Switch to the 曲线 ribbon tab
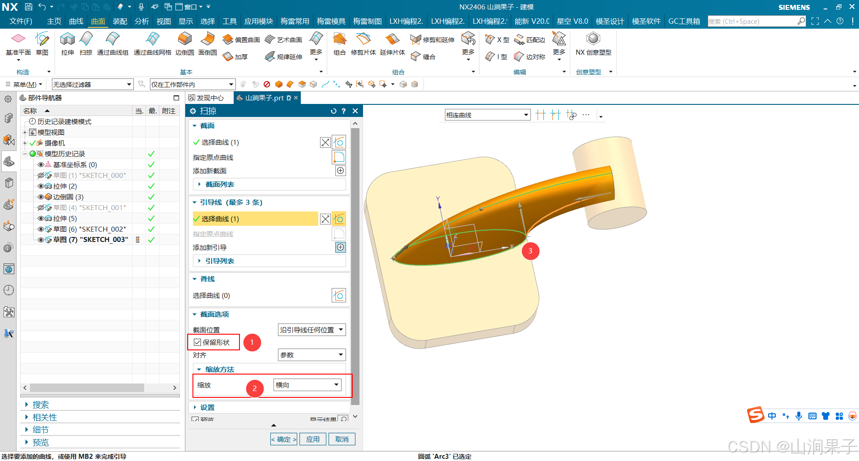Image resolution: width=859 pixels, height=461 pixels. [76, 21]
